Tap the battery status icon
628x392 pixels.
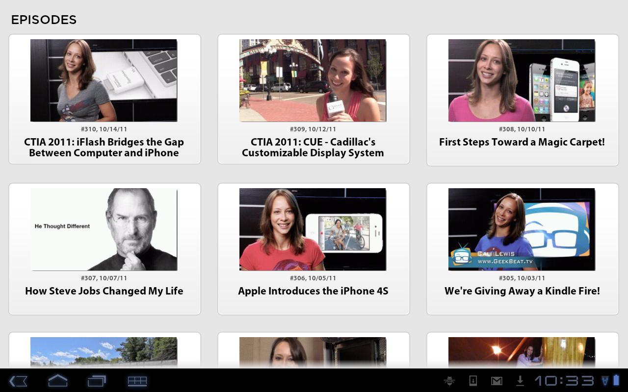616,380
